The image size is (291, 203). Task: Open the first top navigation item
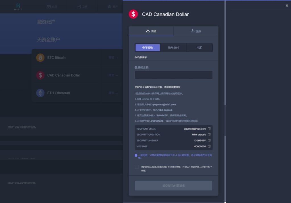coord(52,7)
